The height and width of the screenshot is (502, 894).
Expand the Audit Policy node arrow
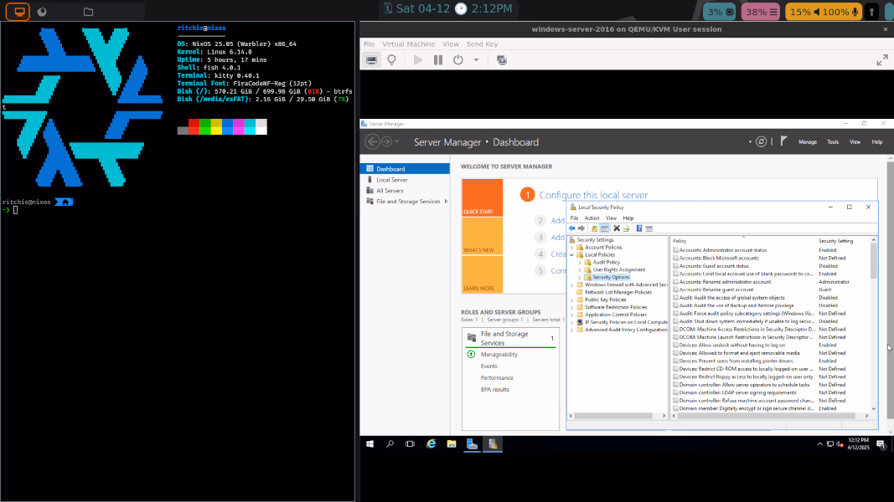pos(580,263)
